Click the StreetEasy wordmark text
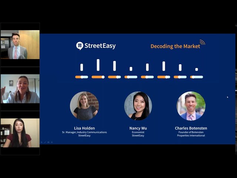This screenshot has width=237, height=178. point(100,46)
